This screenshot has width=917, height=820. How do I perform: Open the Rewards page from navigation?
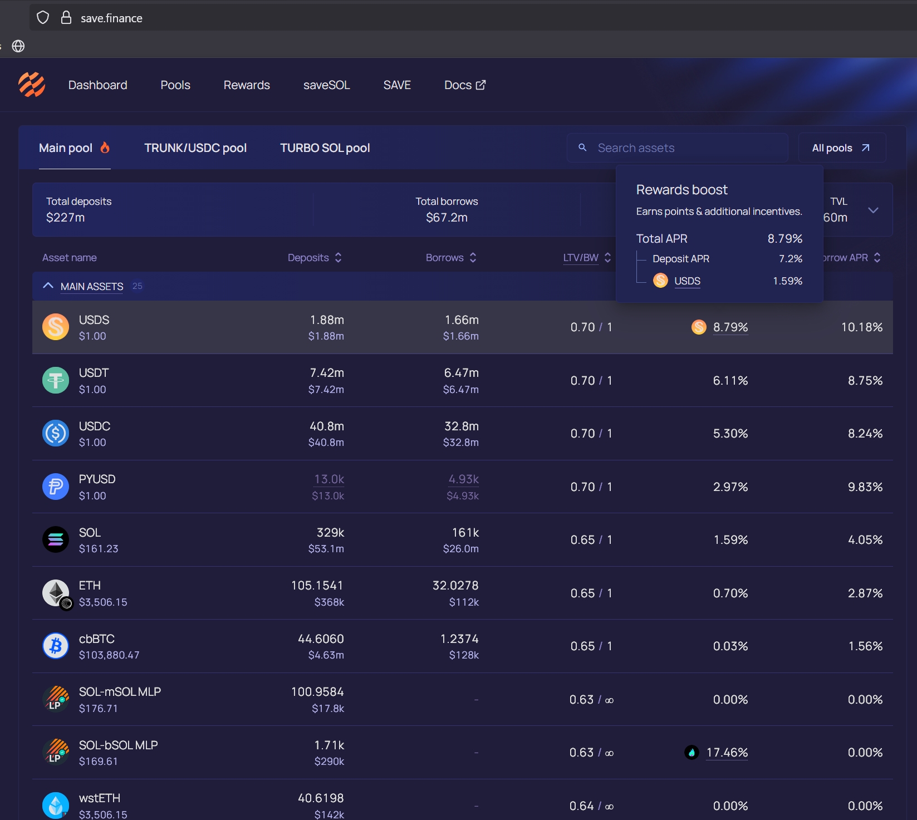[247, 85]
